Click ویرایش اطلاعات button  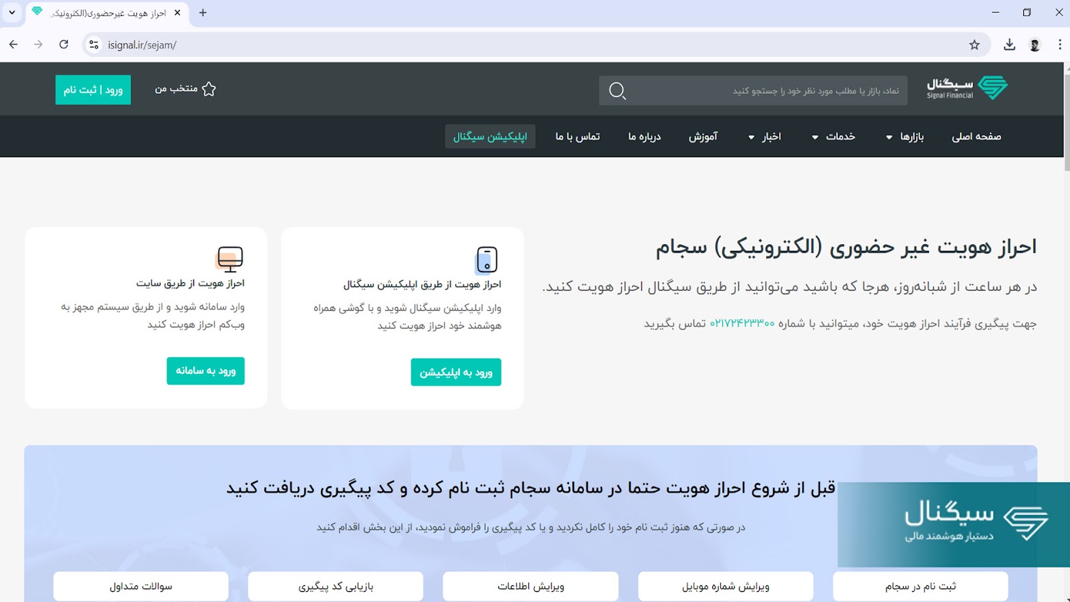pos(530,586)
